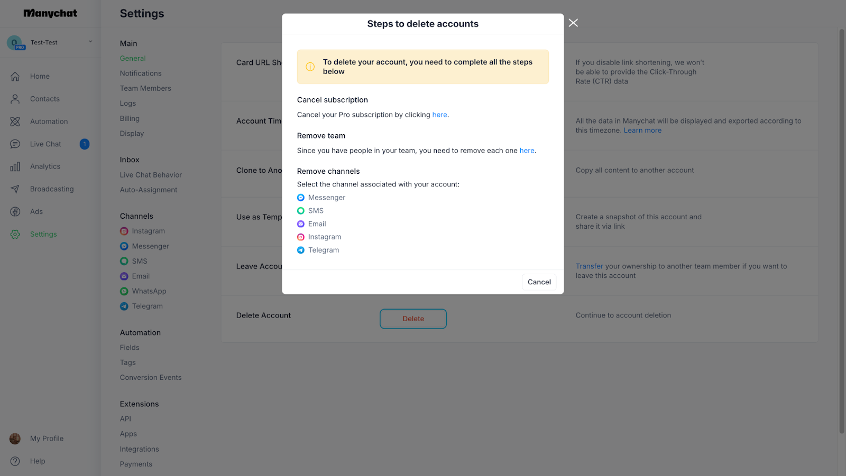Open Broadcasting paper plane icon

15,189
